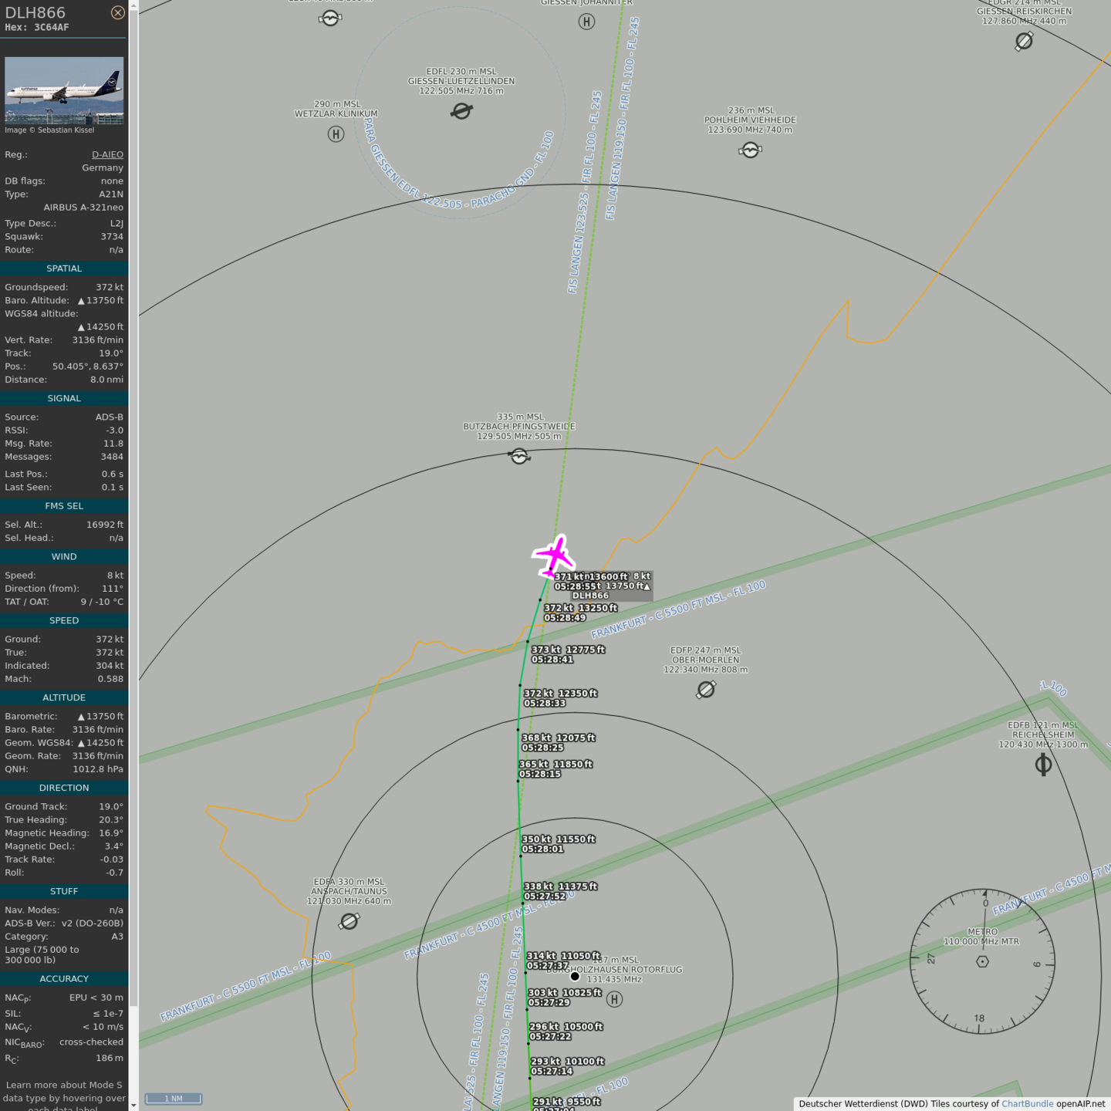The width and height of the screenshot is (1111, 1111).
Task: Click the Giessen-Luetzellinden airfield icon
Action: (x=461, y=112)
